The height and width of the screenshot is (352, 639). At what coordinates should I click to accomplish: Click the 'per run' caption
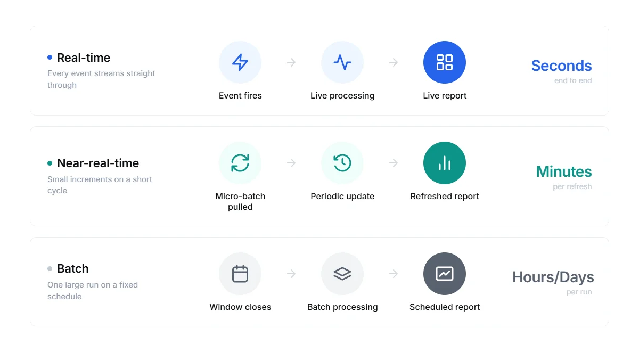[579, 292]
